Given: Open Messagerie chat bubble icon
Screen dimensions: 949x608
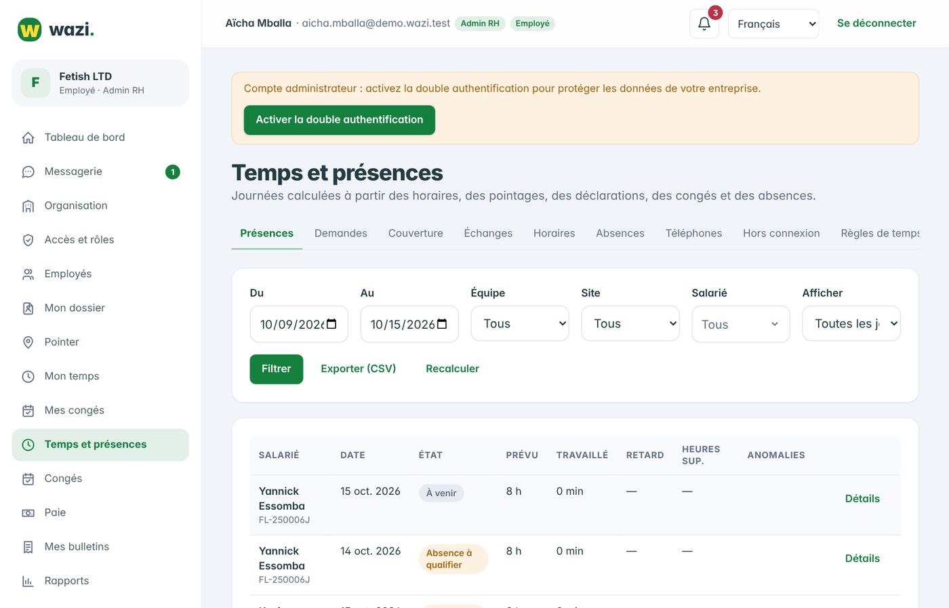Looking at the screenshot, I should point(28,172).
